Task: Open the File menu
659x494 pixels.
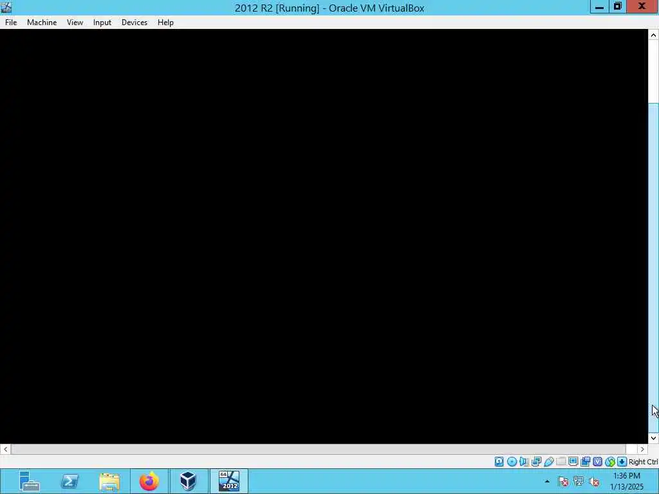Action: [x=11, y=23]
